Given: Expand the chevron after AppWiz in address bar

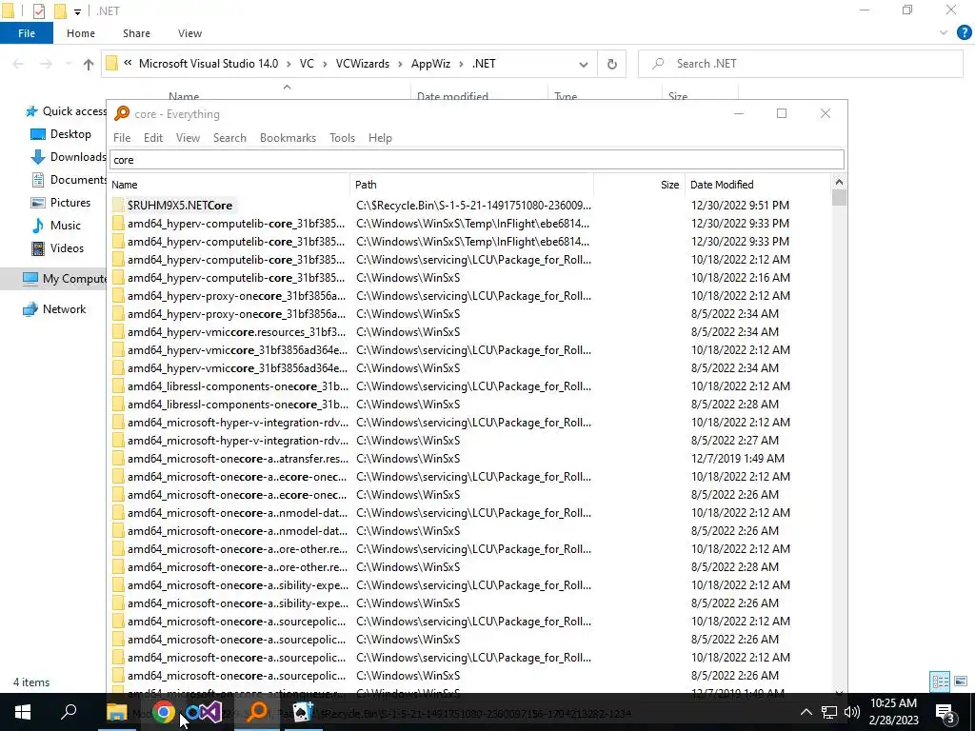Looking at the screenshot, I should point(462,64).
